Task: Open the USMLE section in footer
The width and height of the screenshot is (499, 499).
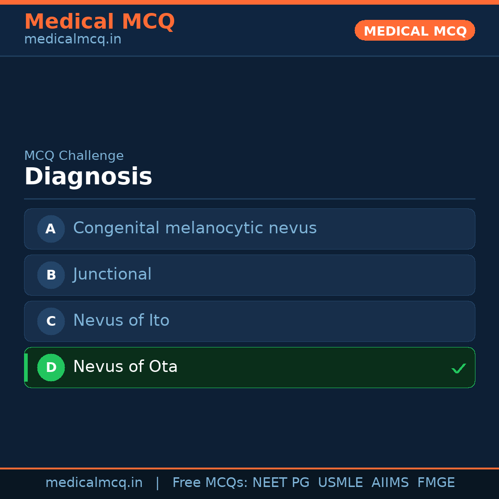Action: 341,482
